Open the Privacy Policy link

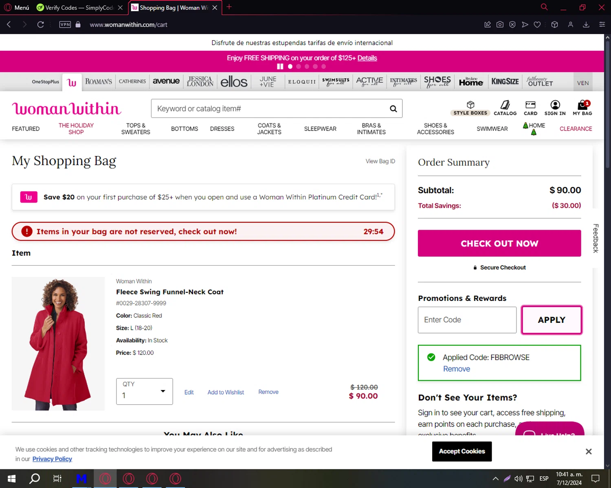(52, 459)
